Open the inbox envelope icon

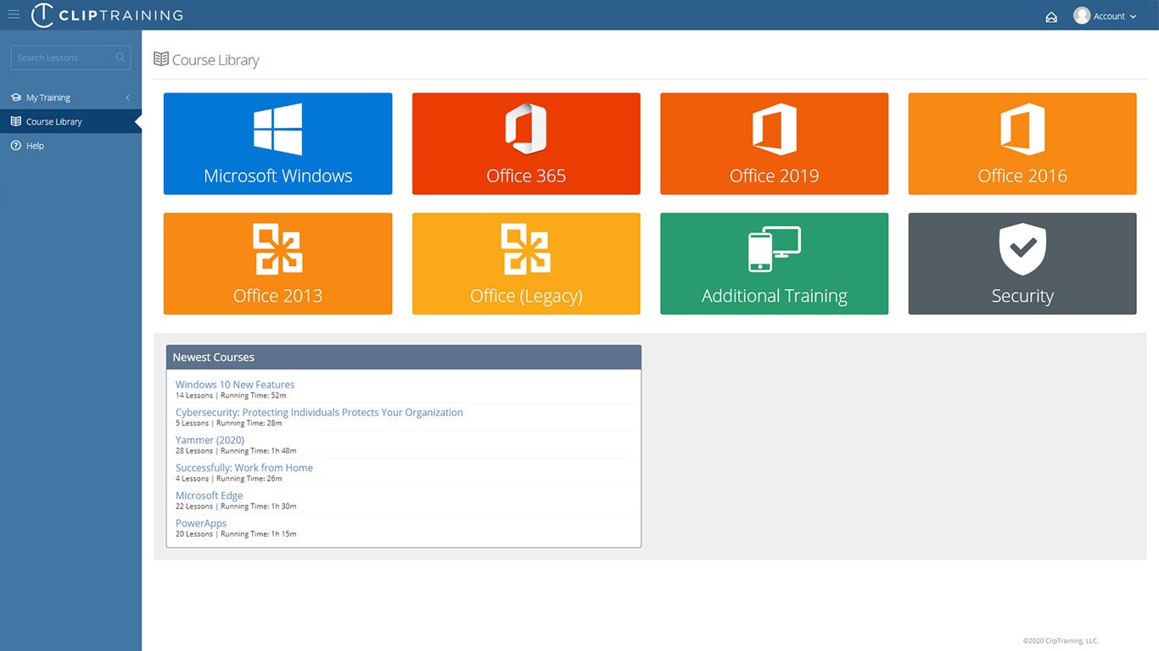(1051, 16)
